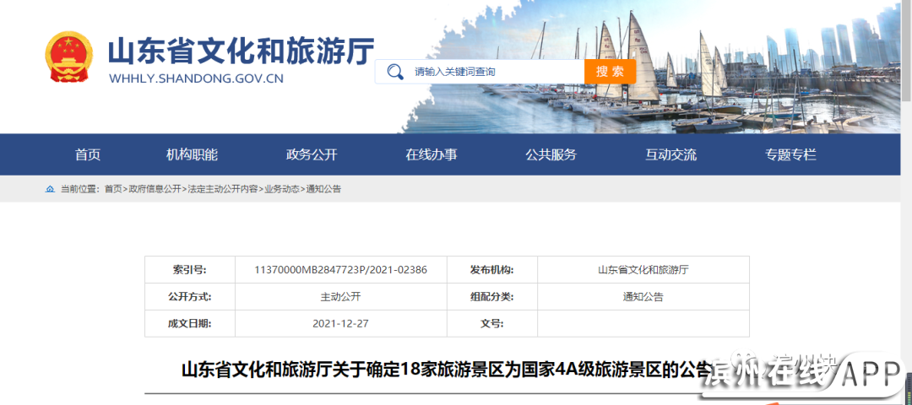Click the announcement title about 18家旅游景区

pos(439,370)
